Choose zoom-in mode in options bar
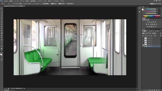 pyautogui.click(x=7, y=4)
